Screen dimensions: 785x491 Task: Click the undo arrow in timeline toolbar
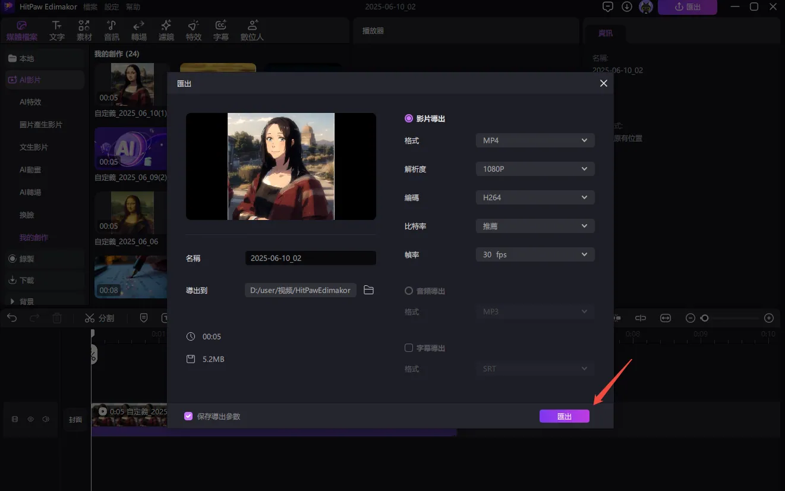pyautogui.click(x=12, y=318)
